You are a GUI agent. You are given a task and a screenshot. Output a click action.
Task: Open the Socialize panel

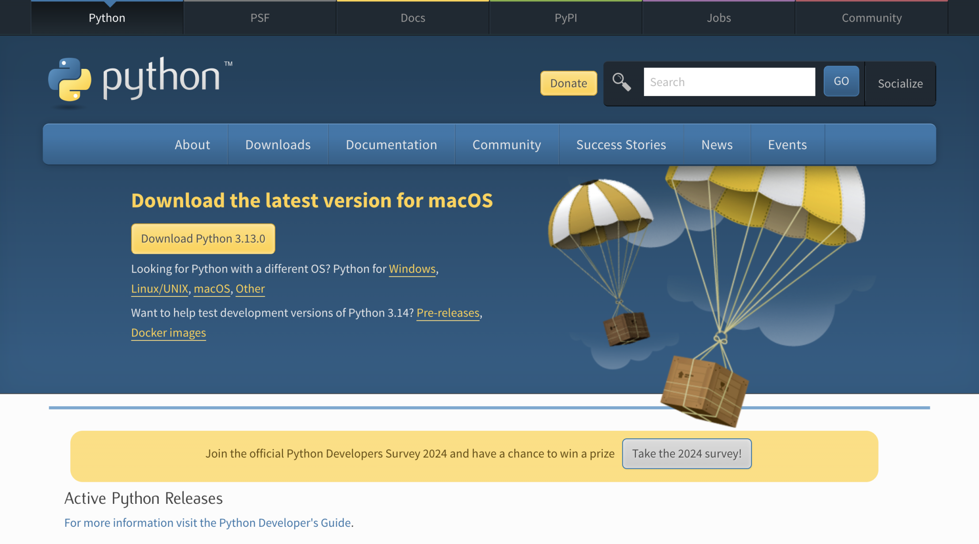900,84
